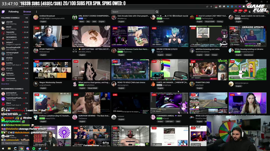The width and height of the screenshot is (270, 151).
Task: Click English tag under STORYTIMEEE!!!! stream
Action: [x=43, y=55]
